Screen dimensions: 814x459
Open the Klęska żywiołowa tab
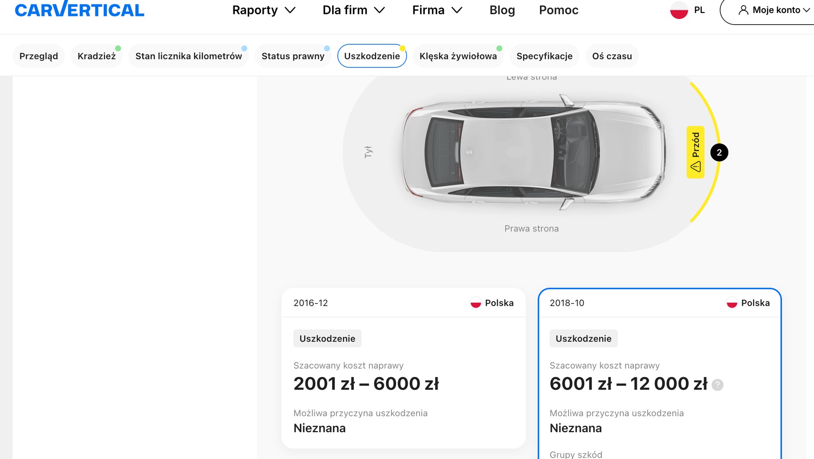pyautogui.click(x=458, y=56)
